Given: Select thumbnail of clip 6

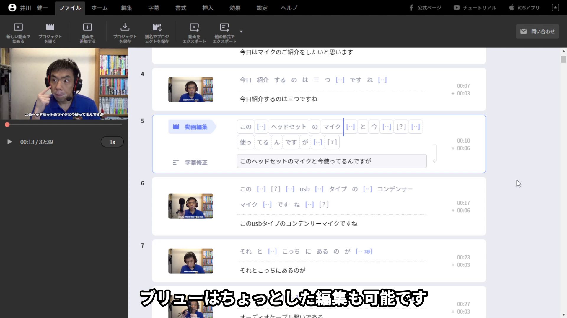Looking at the screenshot, I should 190,206.
